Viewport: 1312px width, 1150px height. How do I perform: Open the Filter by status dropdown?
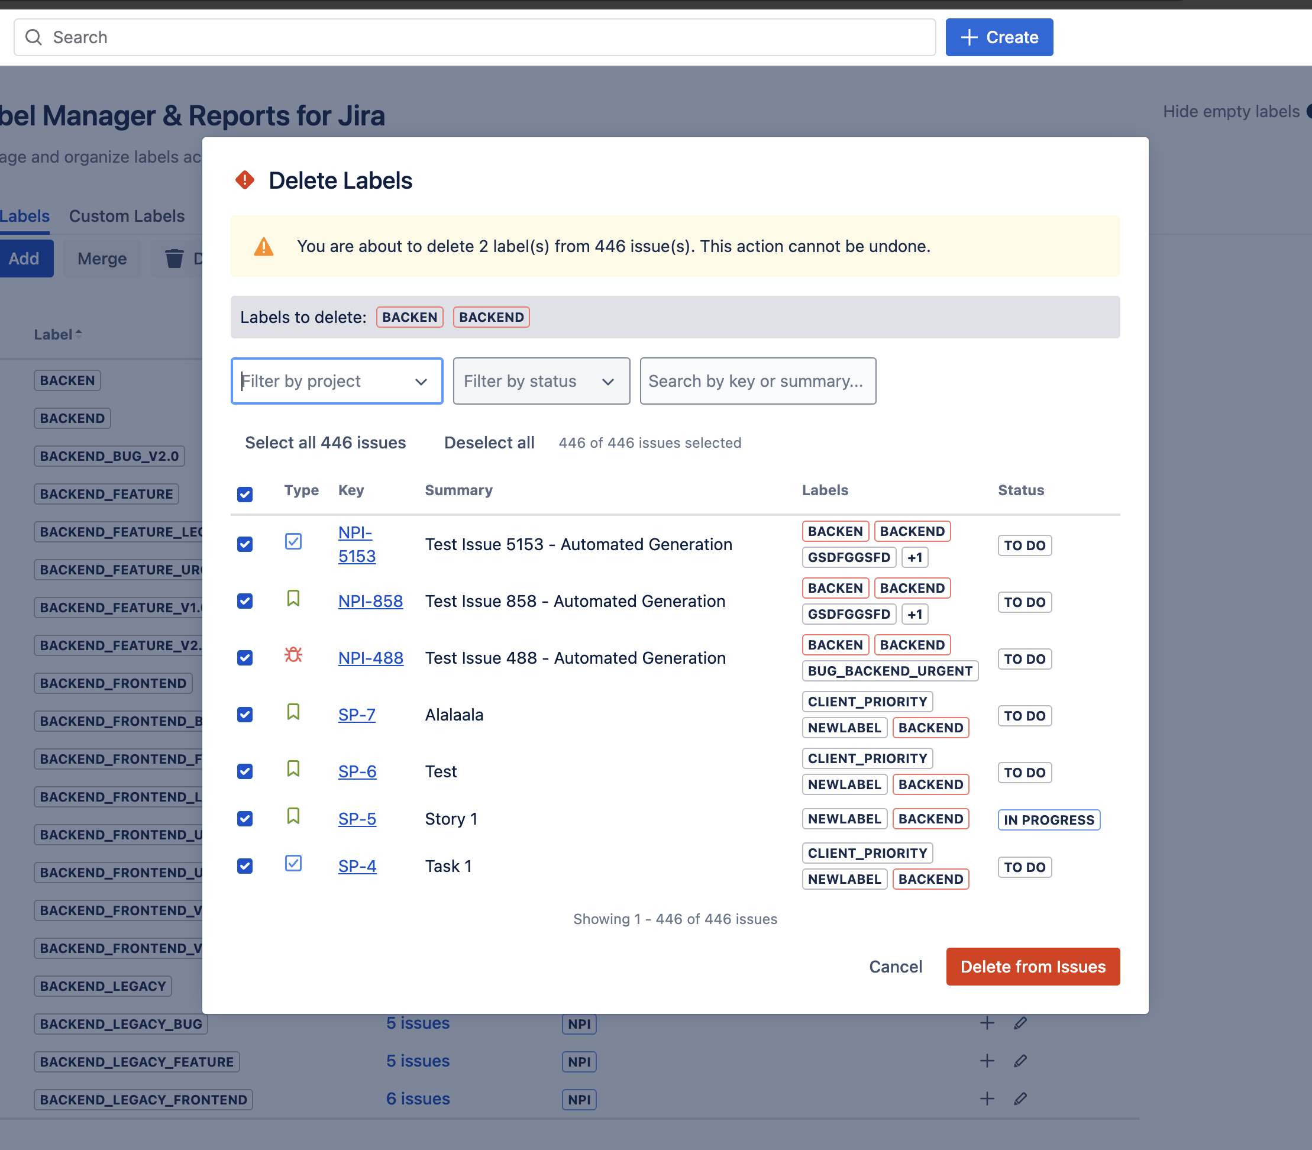click(541, 380)
